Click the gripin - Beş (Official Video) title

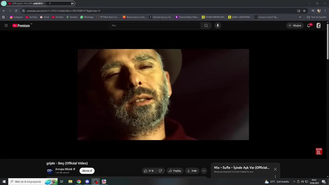coord(67,163)
